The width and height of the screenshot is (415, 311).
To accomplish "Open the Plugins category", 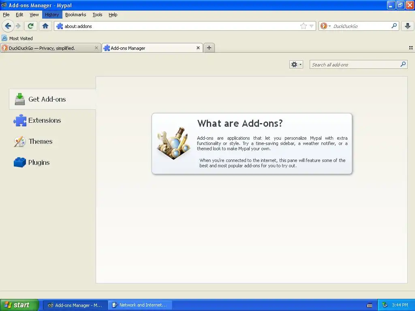I will (x=52, y=162).
